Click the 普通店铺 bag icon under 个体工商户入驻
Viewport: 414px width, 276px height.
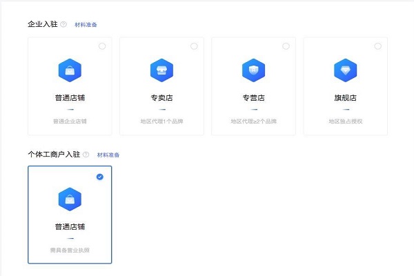tap(70, 199)
